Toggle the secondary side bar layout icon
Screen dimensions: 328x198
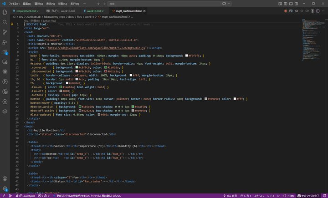point(297,4)
